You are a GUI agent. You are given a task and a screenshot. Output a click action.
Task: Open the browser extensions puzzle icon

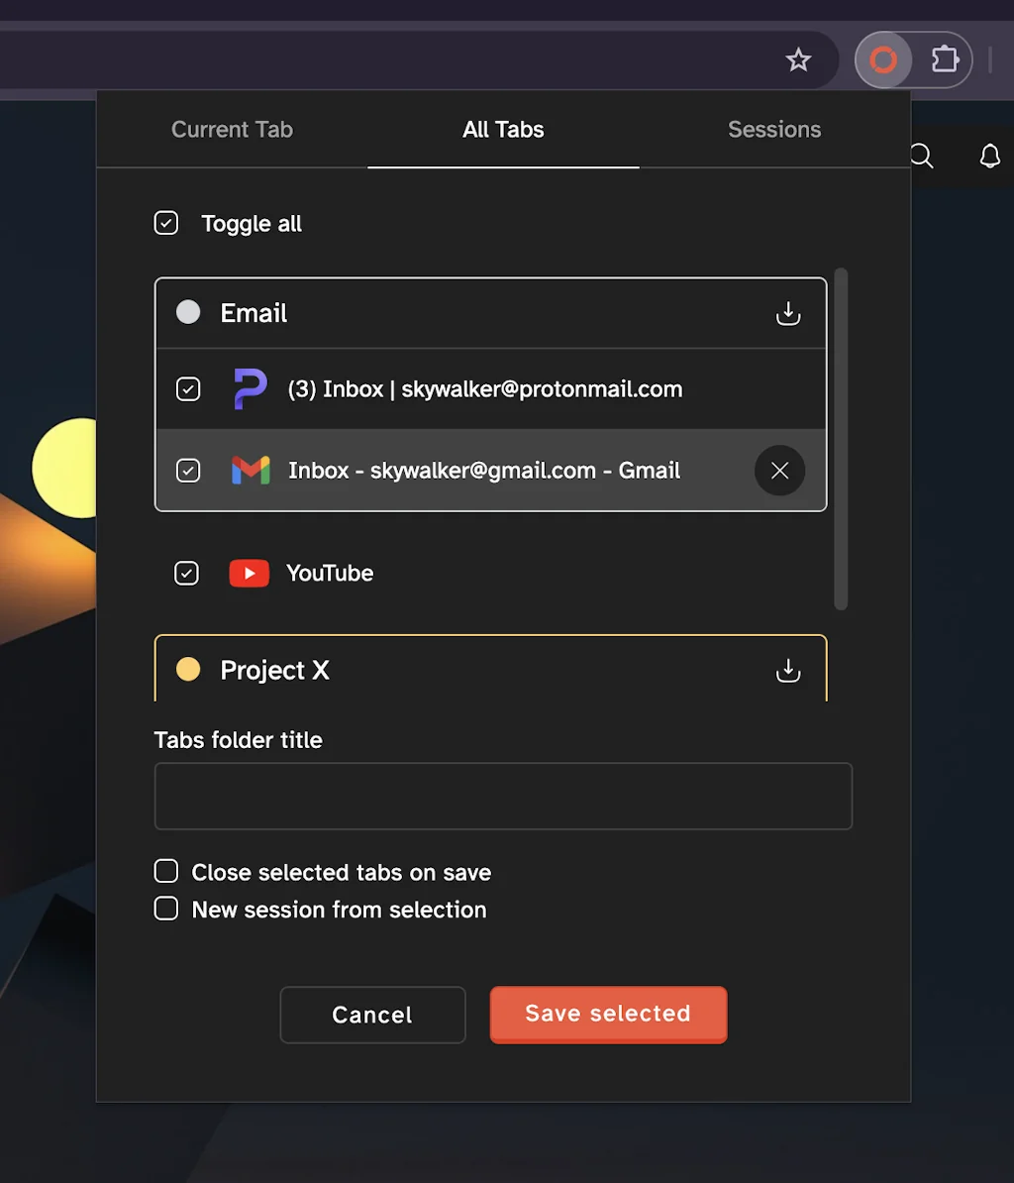pos(945,59)
